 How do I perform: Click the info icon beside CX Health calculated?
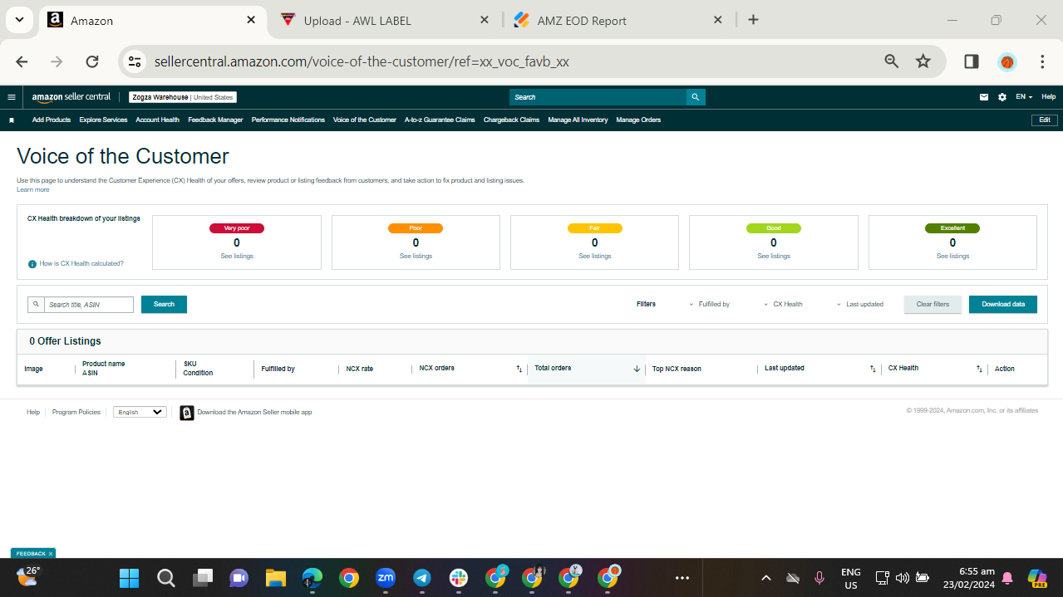pyautogui.click(x=32, y=264)
